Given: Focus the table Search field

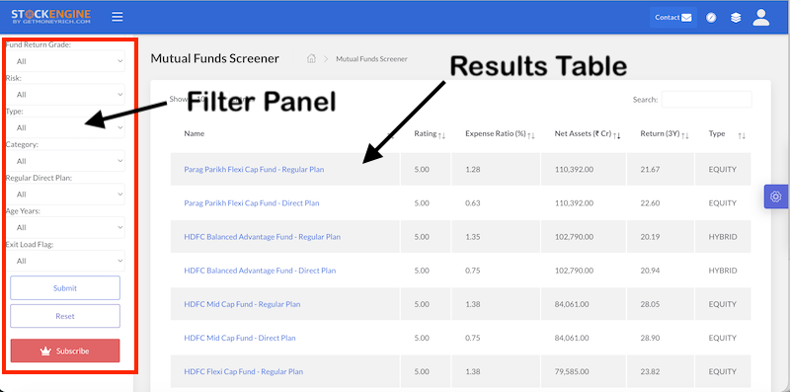Looking at the screenshot, I should click(706, 100).
